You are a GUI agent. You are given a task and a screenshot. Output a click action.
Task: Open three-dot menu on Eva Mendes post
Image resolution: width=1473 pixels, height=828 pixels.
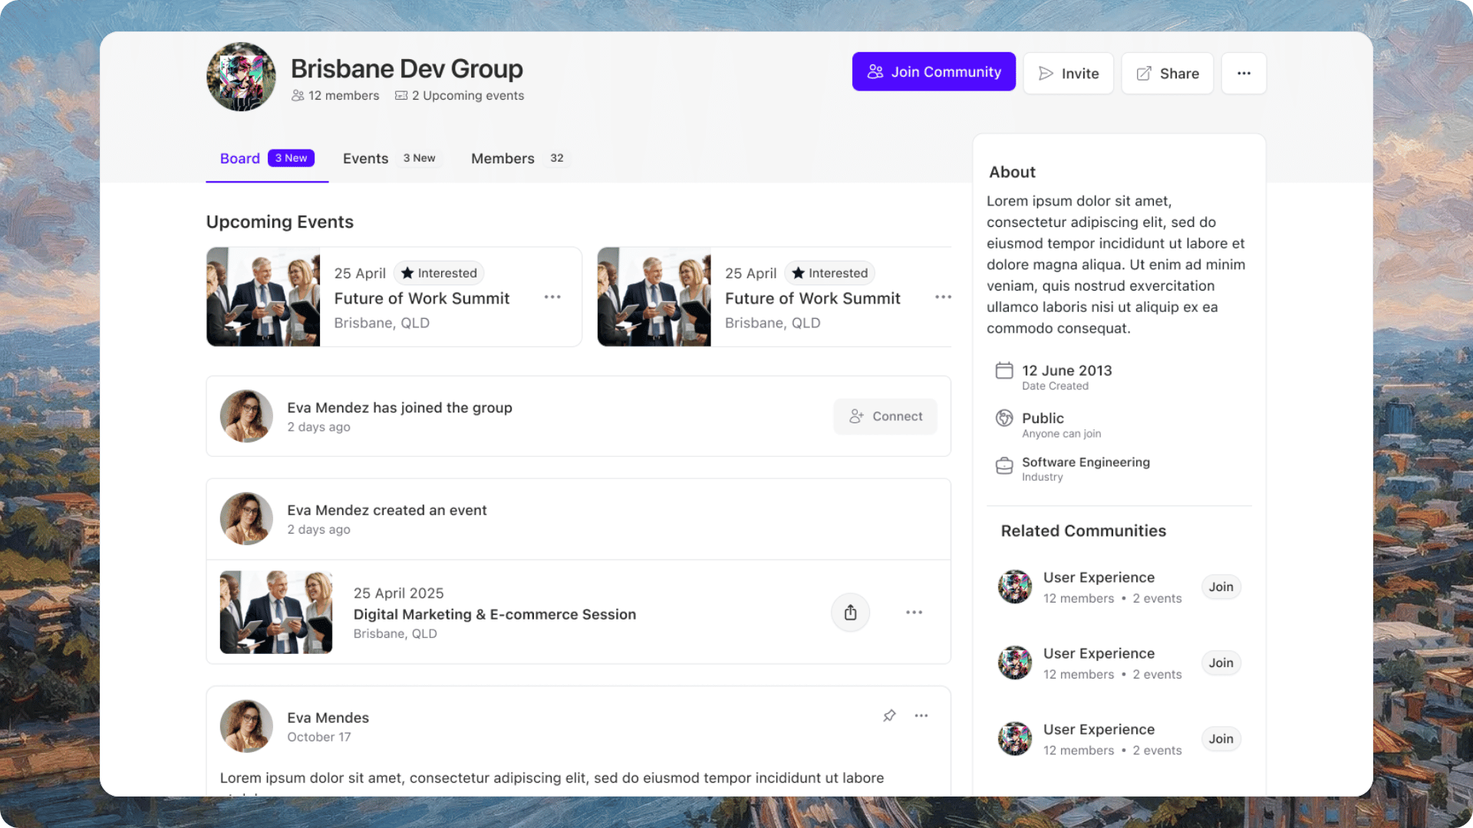pyautogui.click(x=921, y=715)
